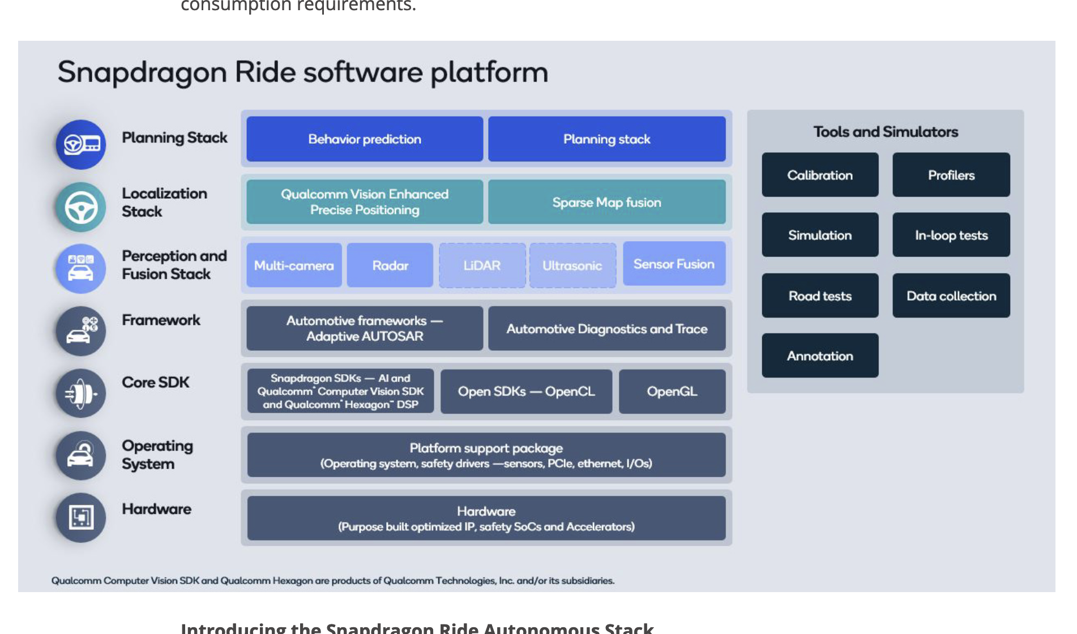1077x634 pixels.
Task: Click Qualcomm Vision Enhanced Precise Positioning block
Action: [365, 202]
